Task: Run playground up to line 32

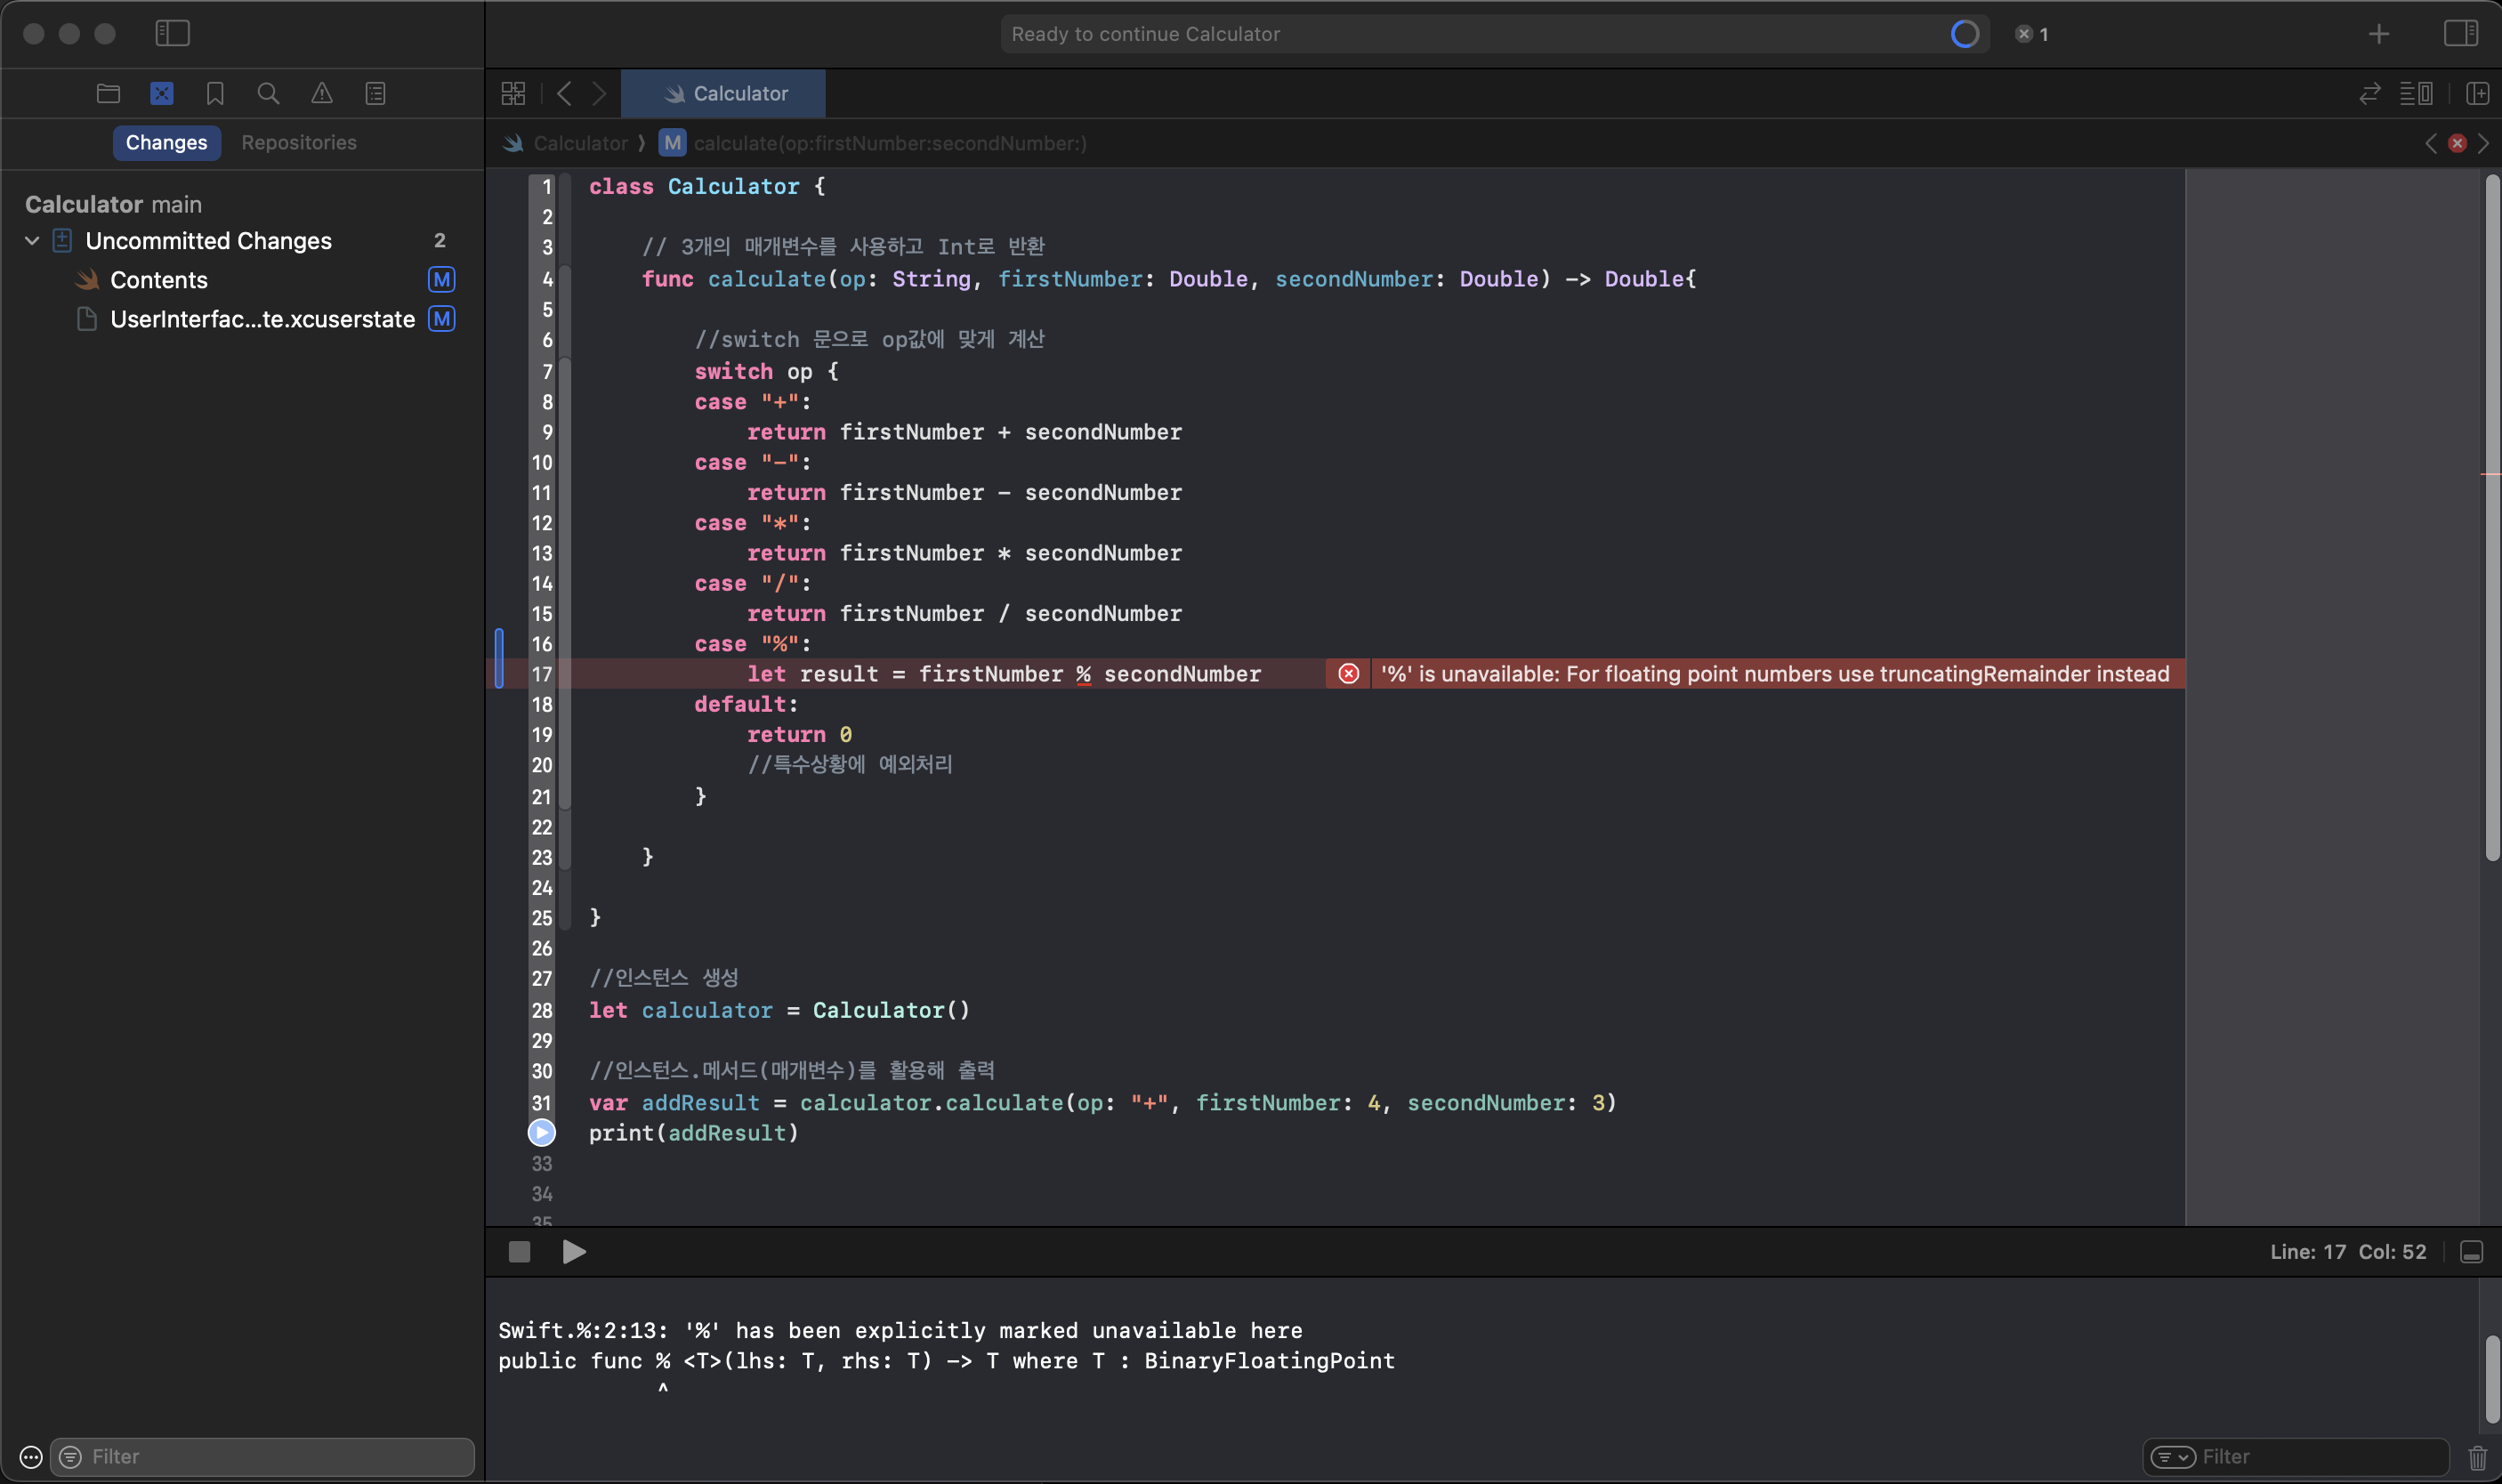Action: tap(541, 1132)
